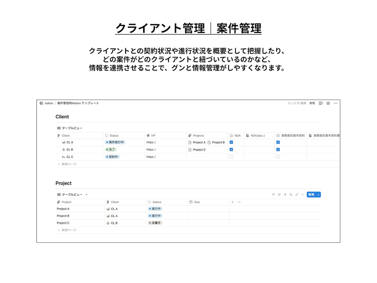The image size is (377, 283).
Task: Click the https:// URL for CL B
Action: [151, 149]
